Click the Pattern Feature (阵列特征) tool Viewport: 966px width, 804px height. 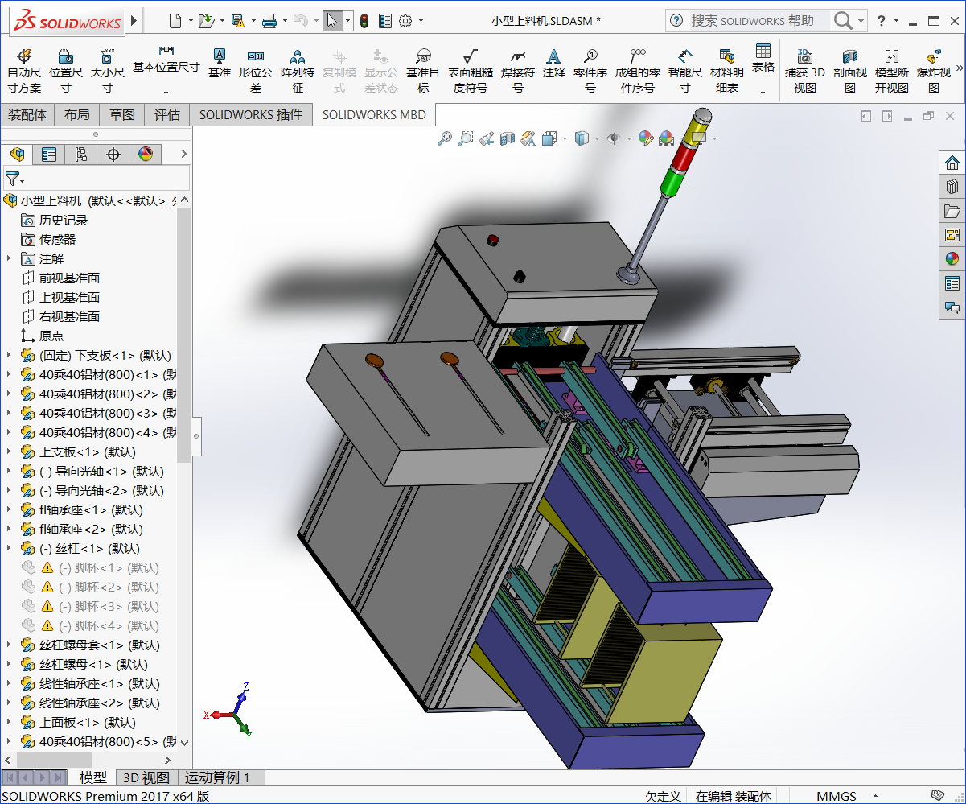click(298, 70)
